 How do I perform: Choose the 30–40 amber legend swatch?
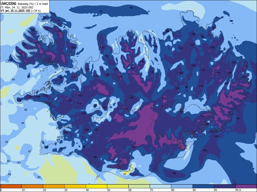tap(75, 186)
